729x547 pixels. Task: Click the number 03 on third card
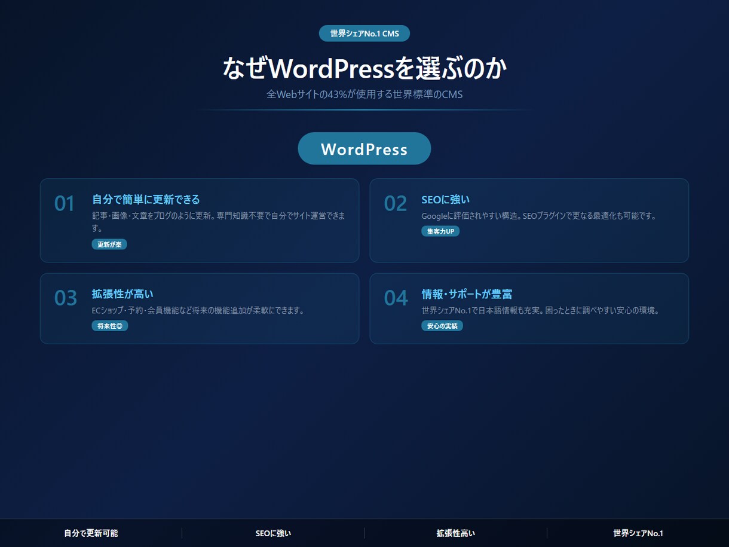[66, 298]
